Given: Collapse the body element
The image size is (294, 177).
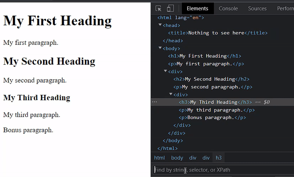Looking at the screenshot, I should pos(160,48).
